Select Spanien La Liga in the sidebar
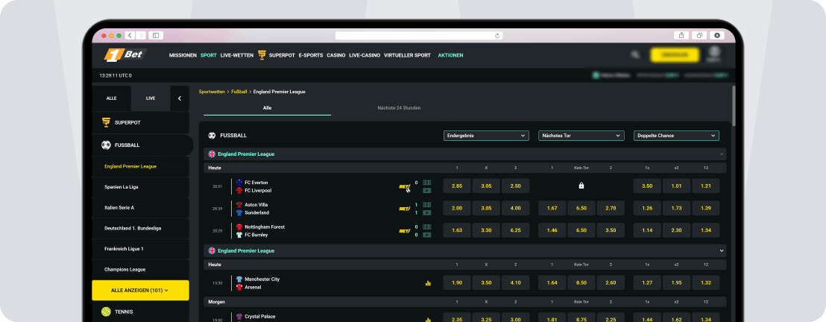The height and width of the screenshot is (322, 826). point(140,187)
